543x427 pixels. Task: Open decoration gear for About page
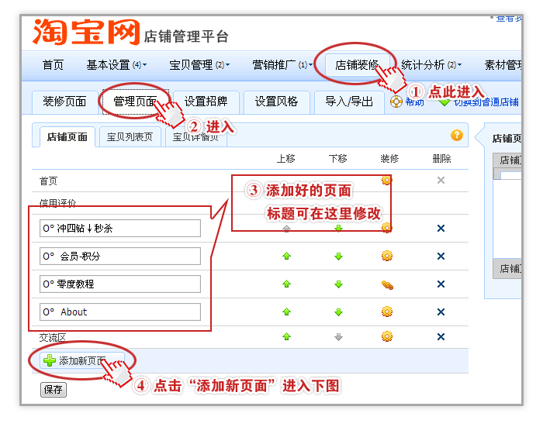pyautogui.click(x=387, y=312)
